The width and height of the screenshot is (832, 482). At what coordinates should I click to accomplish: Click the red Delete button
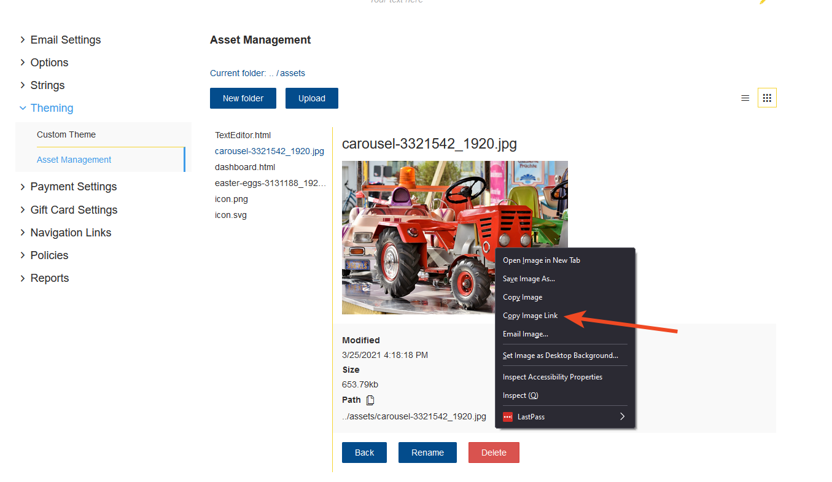tap(494, 453)
